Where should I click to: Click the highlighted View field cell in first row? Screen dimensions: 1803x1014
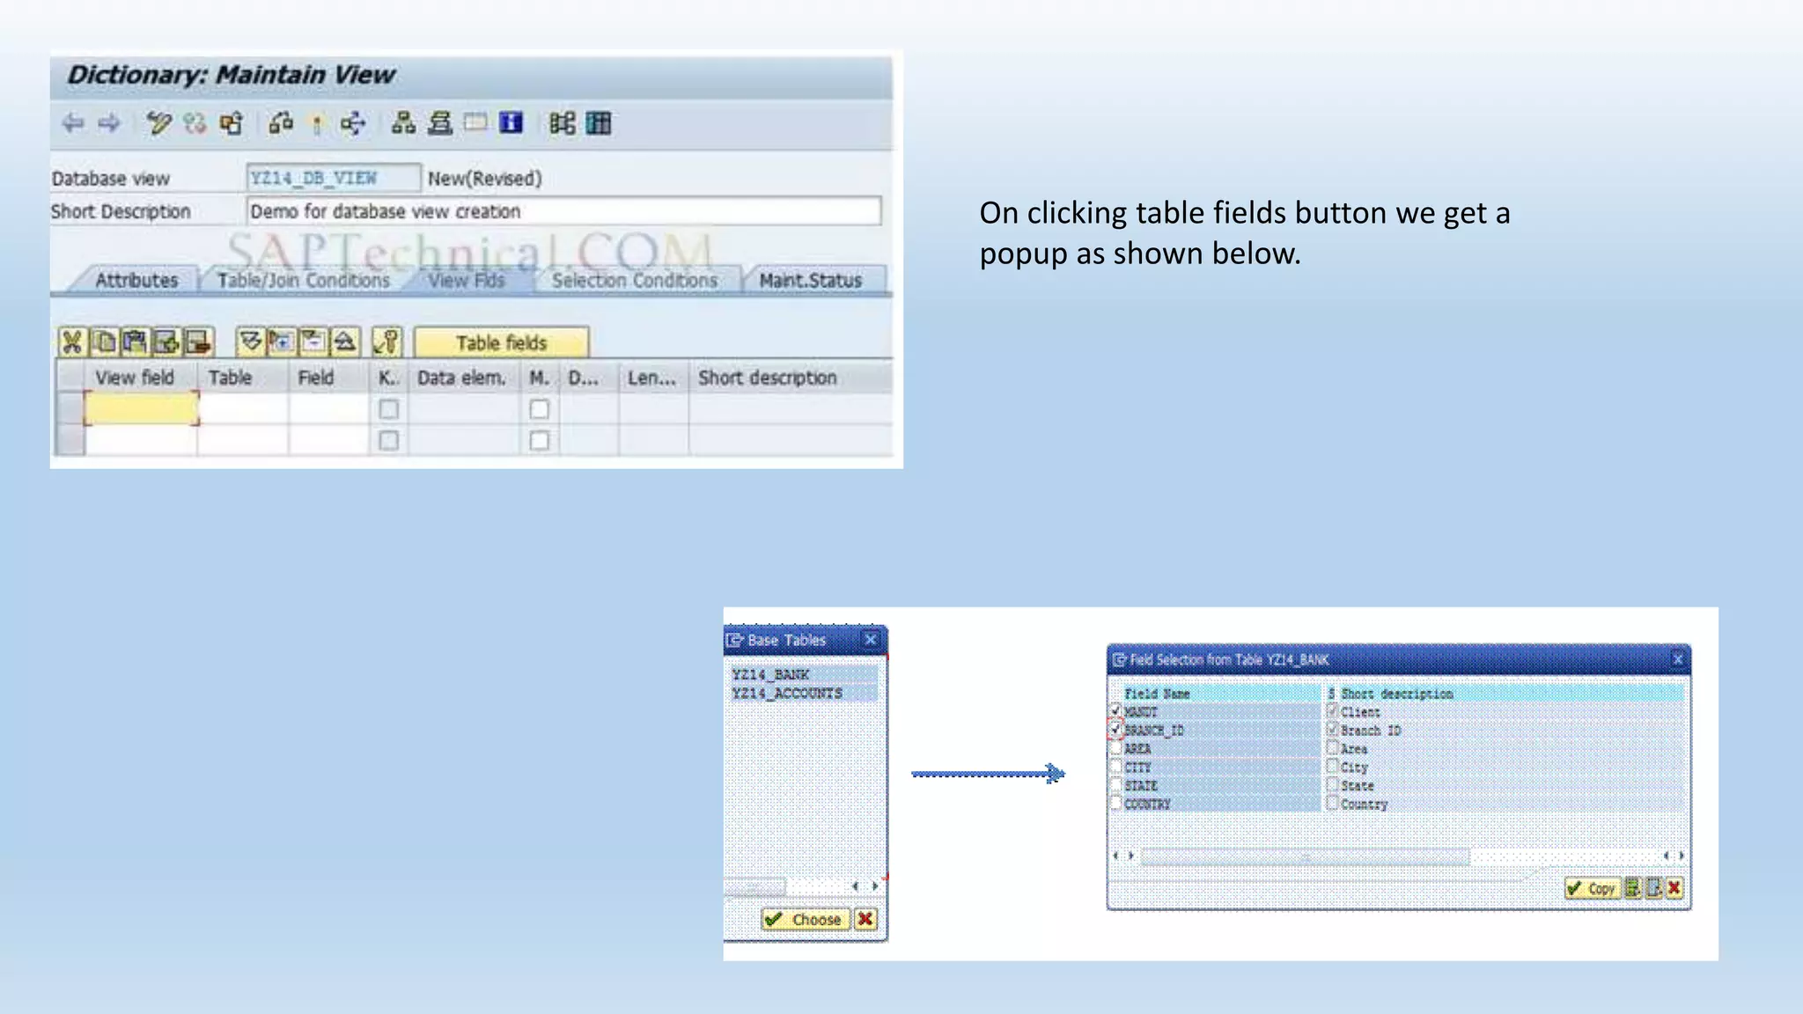coord(141,409)
